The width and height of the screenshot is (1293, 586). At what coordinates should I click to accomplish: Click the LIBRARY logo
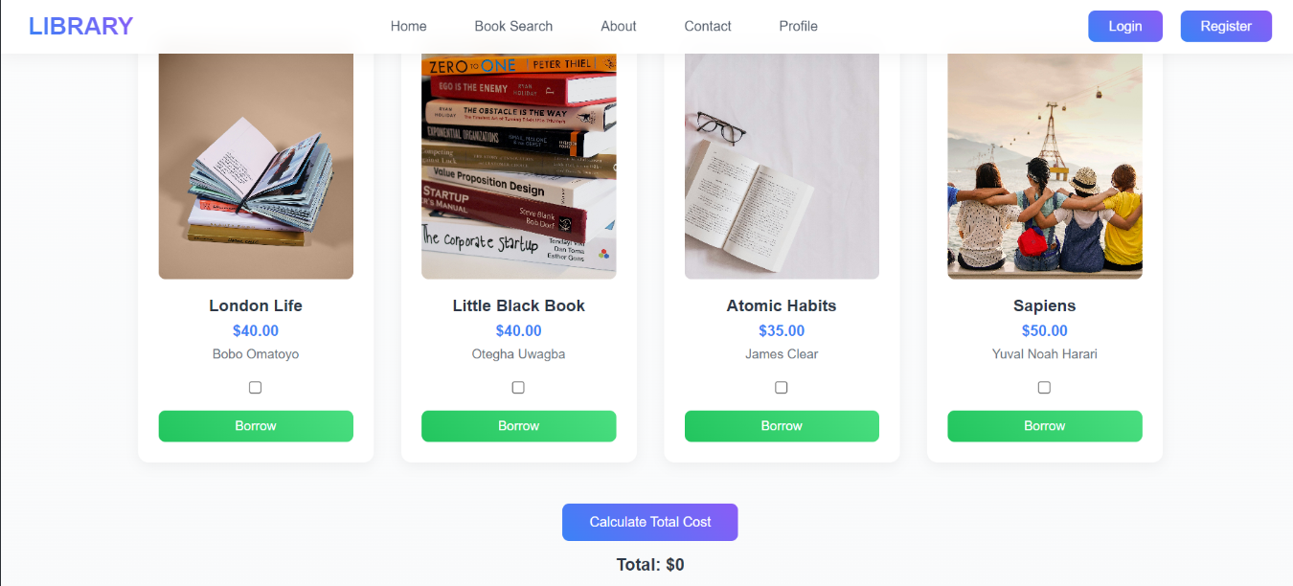[x=80, y=25]
